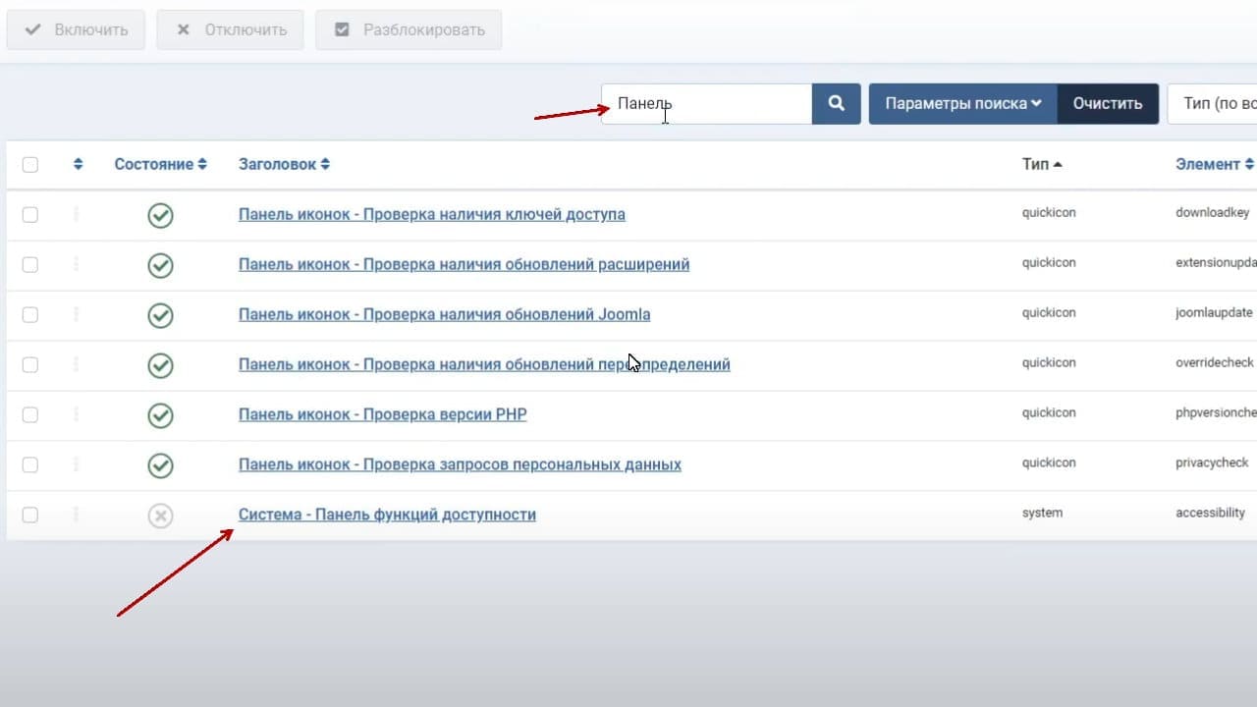This screenshot has height=707, width=1257.
Task: Click the downloadkey element cell
Action: click(1213, 213)
